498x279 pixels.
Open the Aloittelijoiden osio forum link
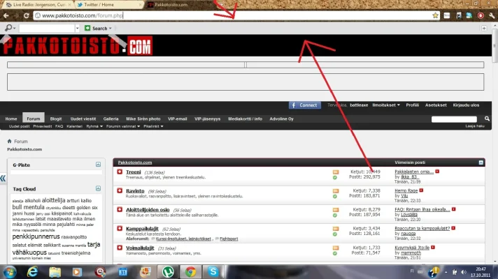click(x=147, y=209)
